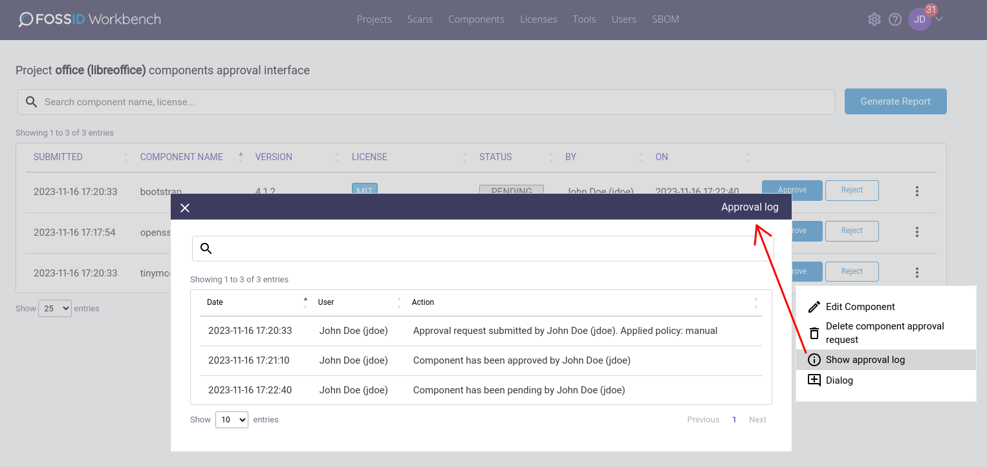Click the Edit Component pencil icon
Image resolution: width=987 pixels, height=467 pixels.
tap(814, 307)
